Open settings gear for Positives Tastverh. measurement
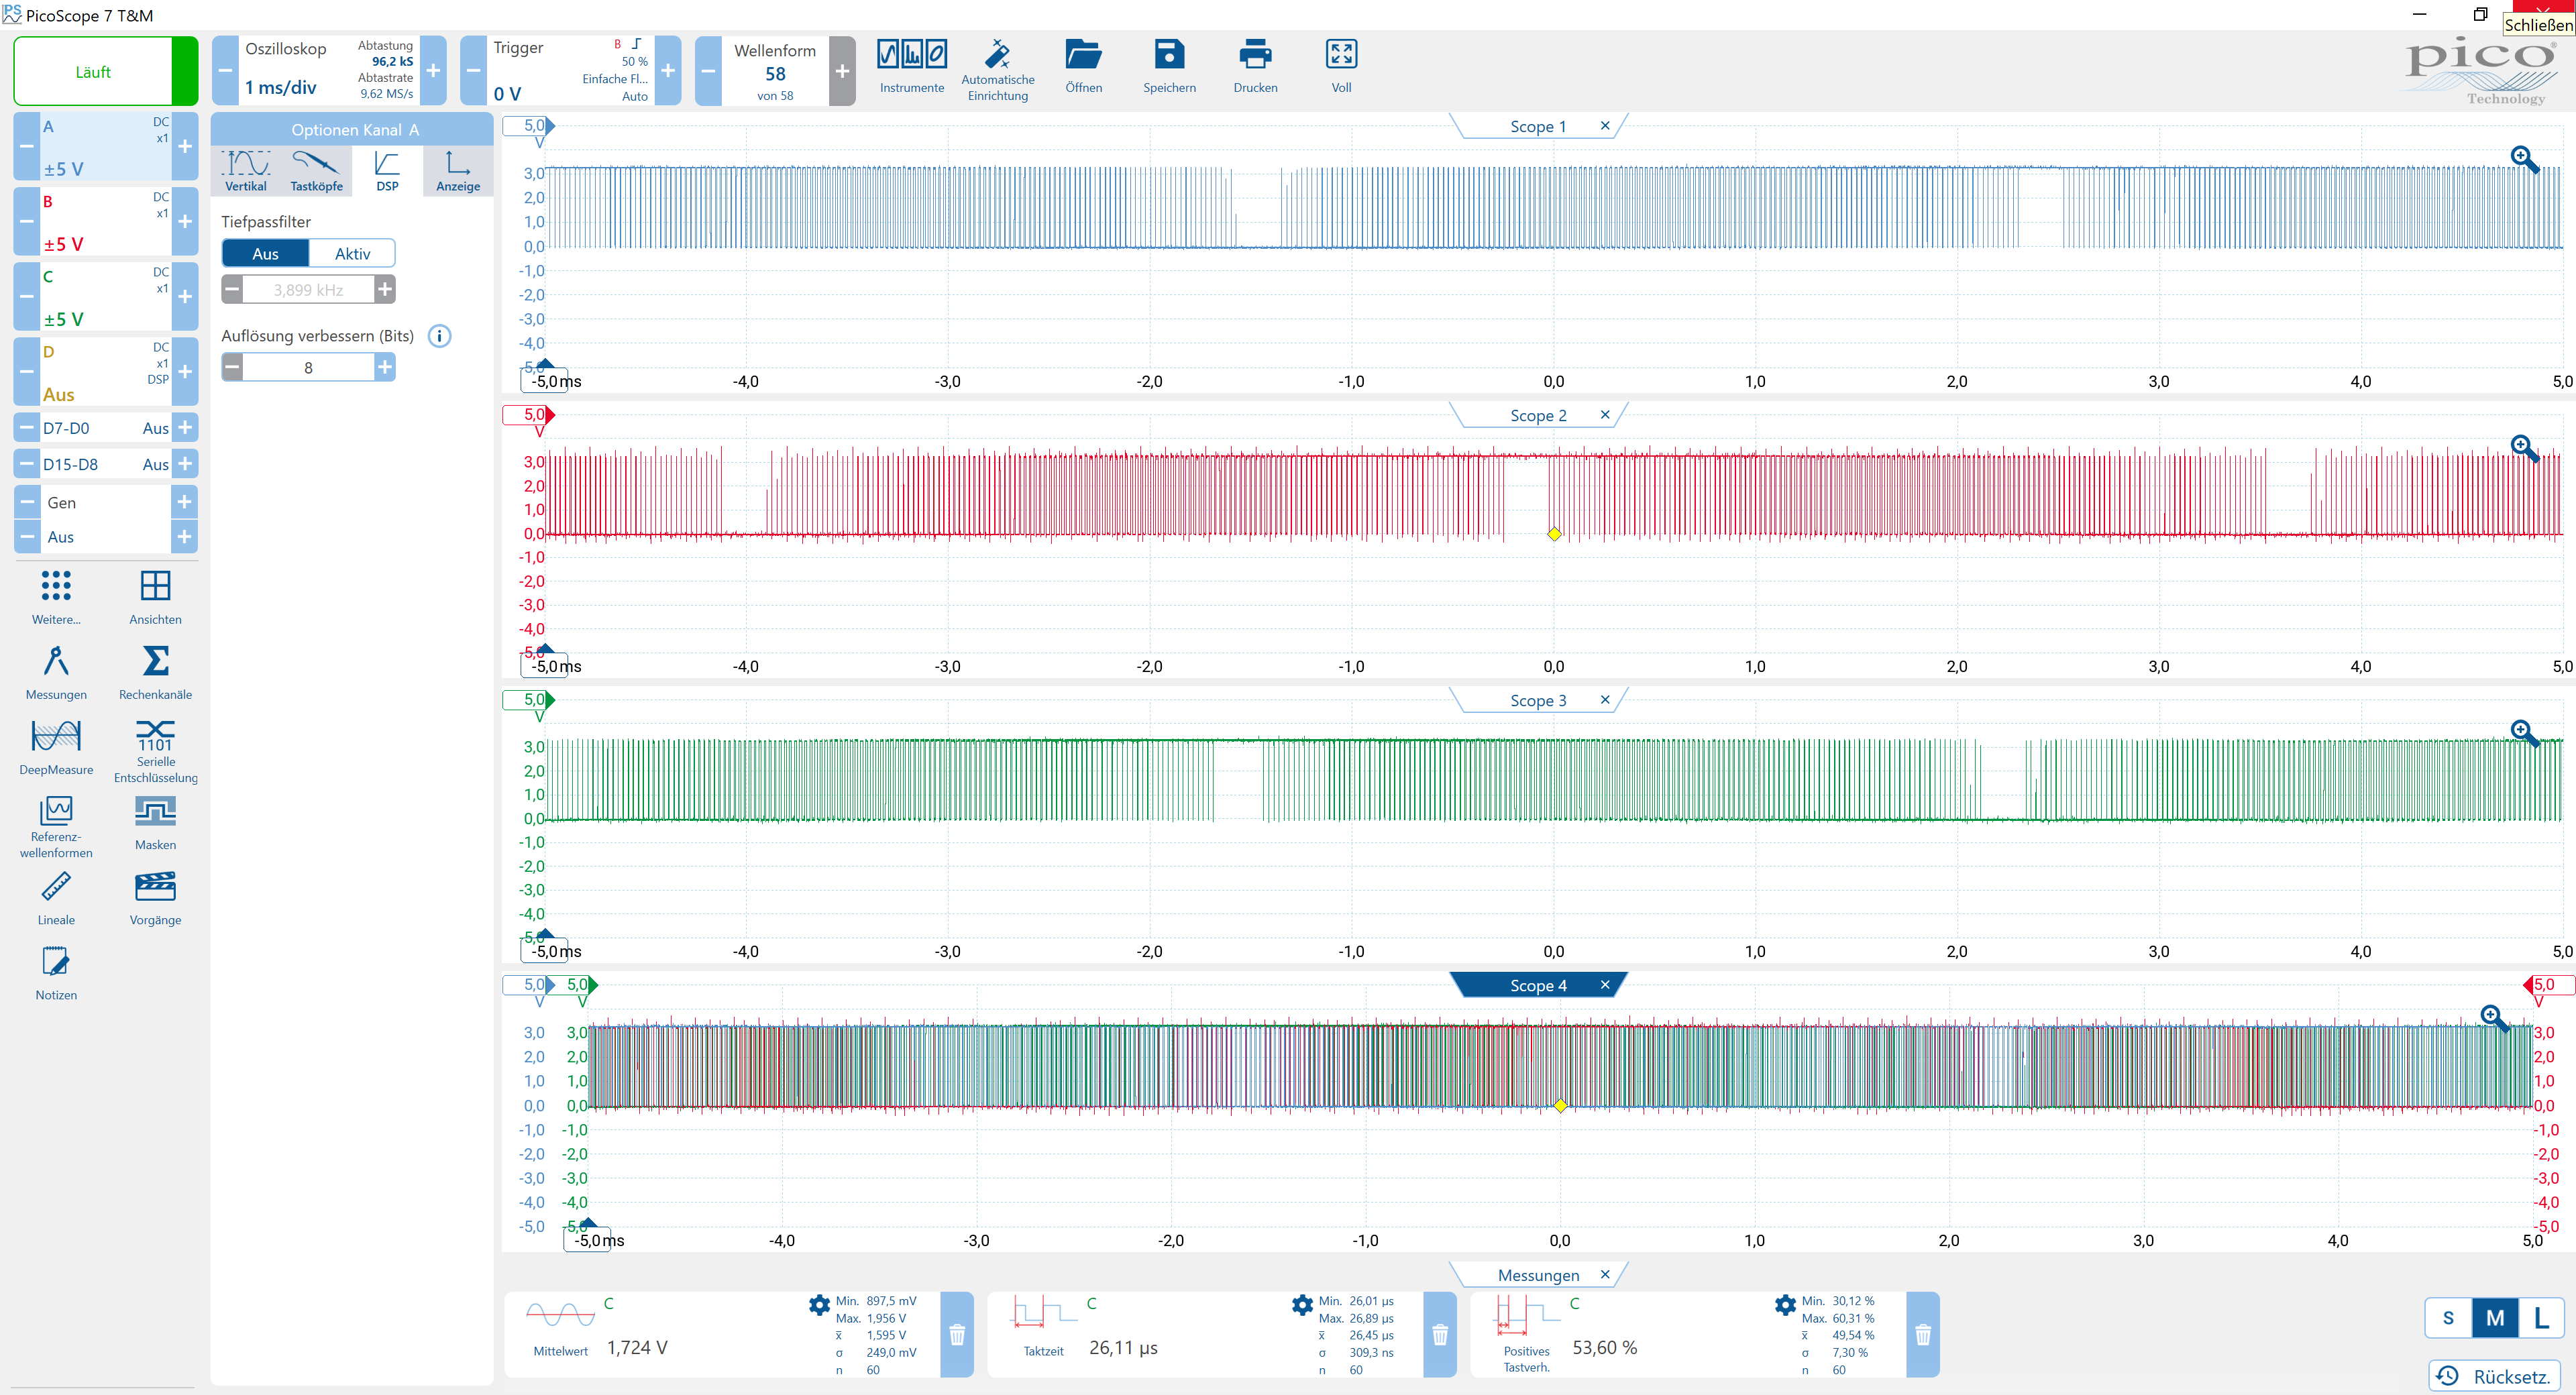The height and width of the screenshot is (1395, 2576). pos(1785,1304)
